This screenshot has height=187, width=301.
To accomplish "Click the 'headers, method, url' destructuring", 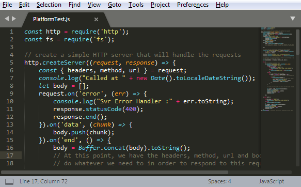I will (x=104, y=70).
